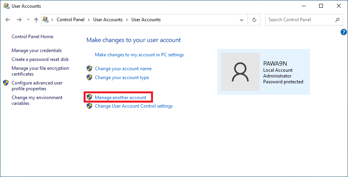The height and width of the screenshot is (177, 348).
Task: Click the search magnifier icon
Action: pos(337,20)
